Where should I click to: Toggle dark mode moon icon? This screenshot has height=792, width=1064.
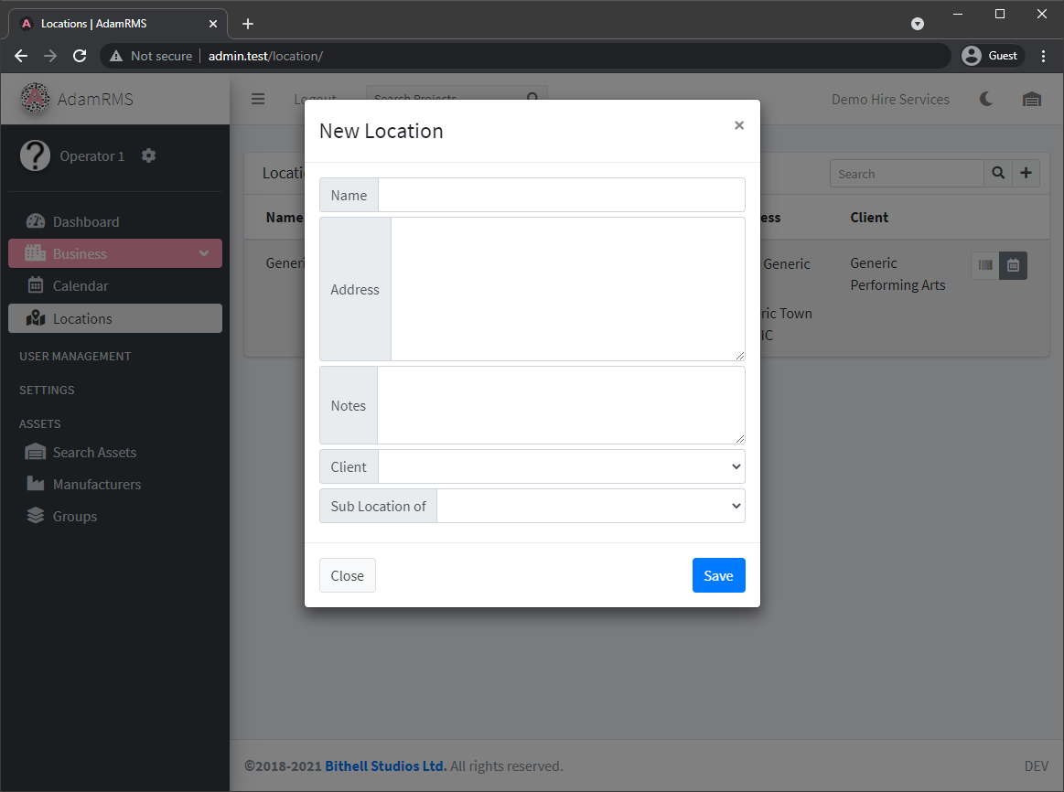(986, 99)
